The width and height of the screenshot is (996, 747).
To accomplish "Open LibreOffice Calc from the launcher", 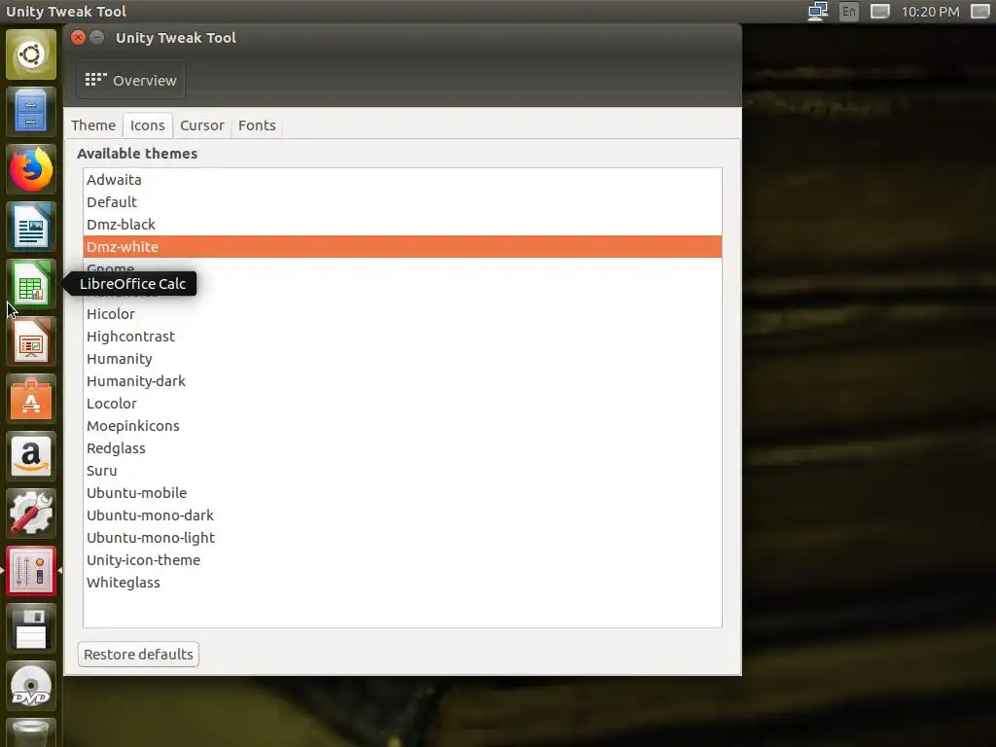I will pos(31,284).
